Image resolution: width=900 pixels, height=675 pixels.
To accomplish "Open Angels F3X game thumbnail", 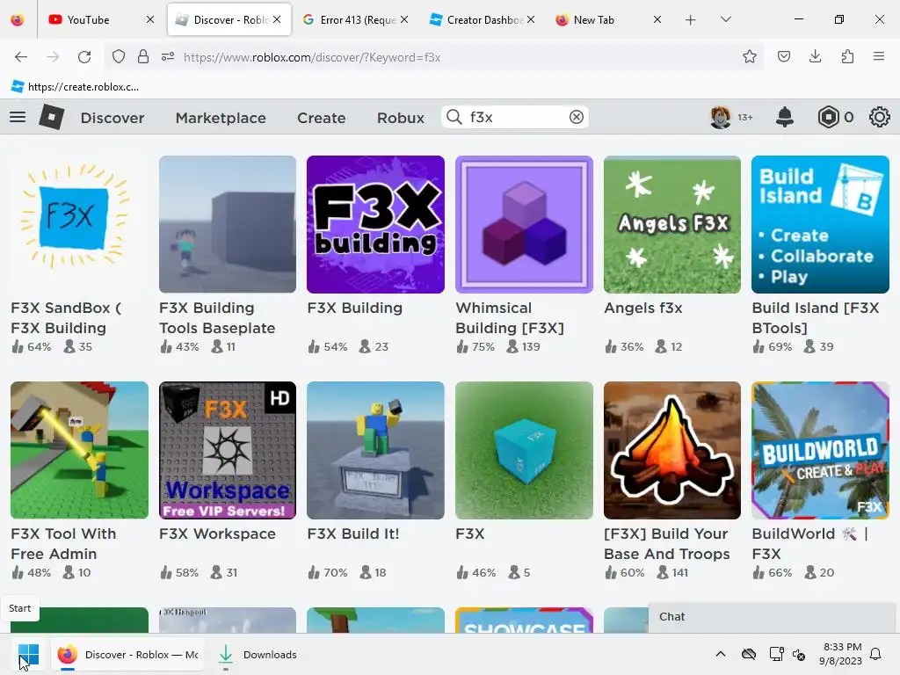I will (672, 224).
